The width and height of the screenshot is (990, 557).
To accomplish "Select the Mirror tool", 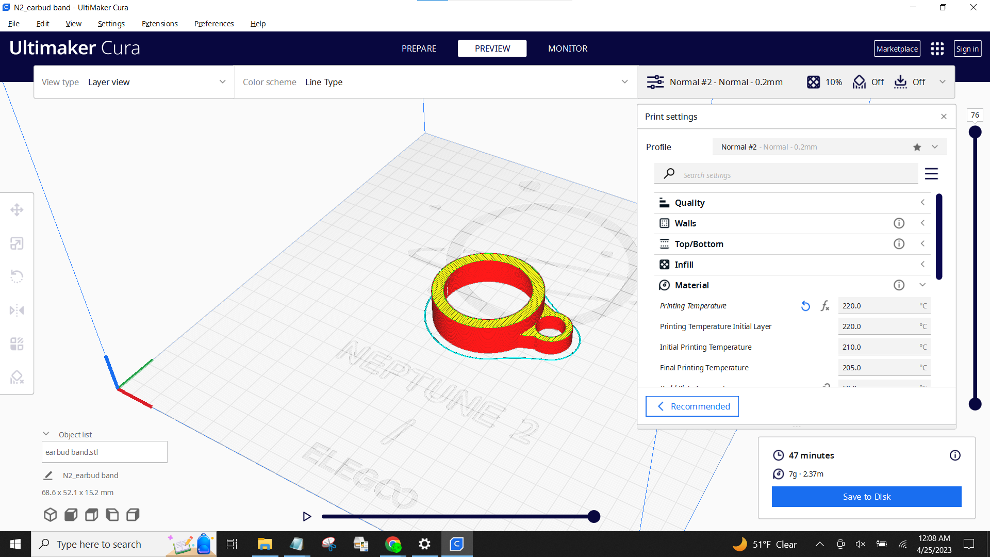I will click(x=17, y=310).
